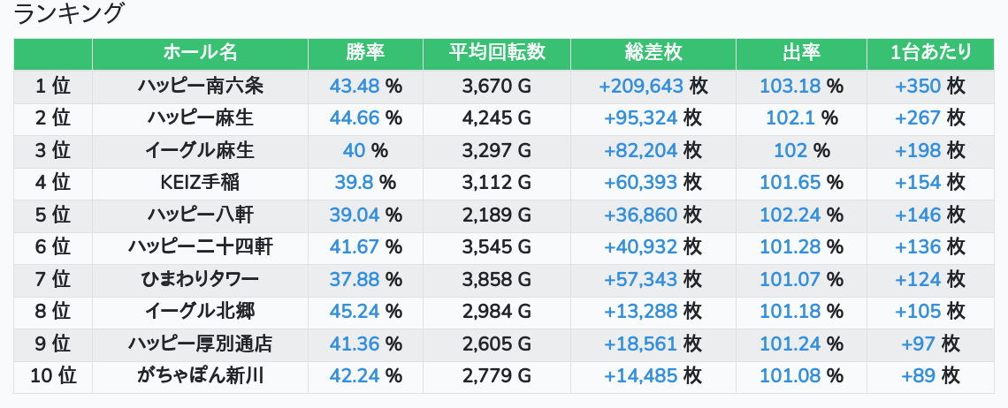
Task: Click the ホール名 column header
Action: pos(200,53)
